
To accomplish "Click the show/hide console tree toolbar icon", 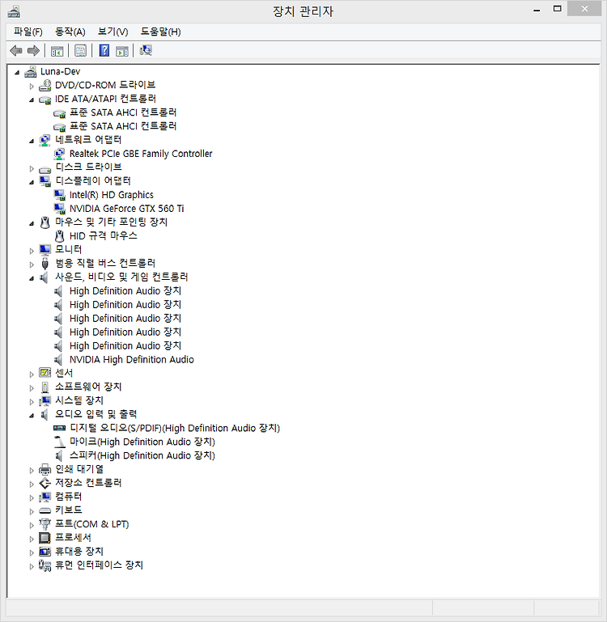I will coord(57,51).
